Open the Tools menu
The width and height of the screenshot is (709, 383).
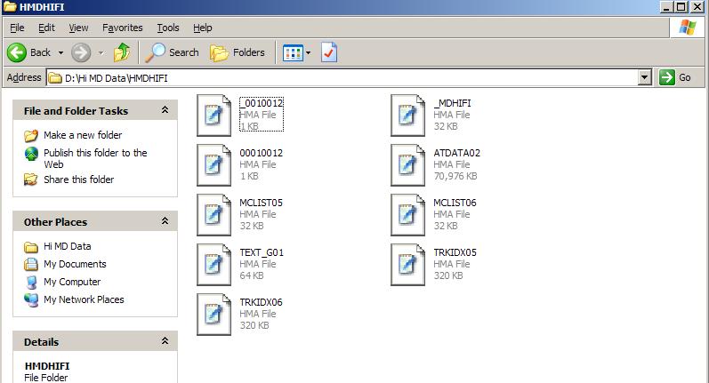[168, 28]
